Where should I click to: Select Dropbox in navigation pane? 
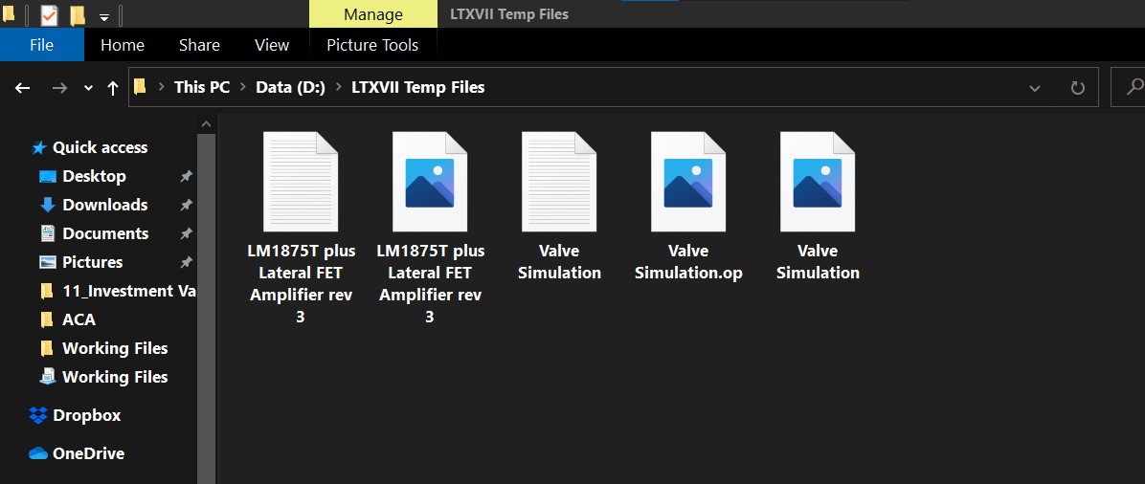tap(87, 415)
